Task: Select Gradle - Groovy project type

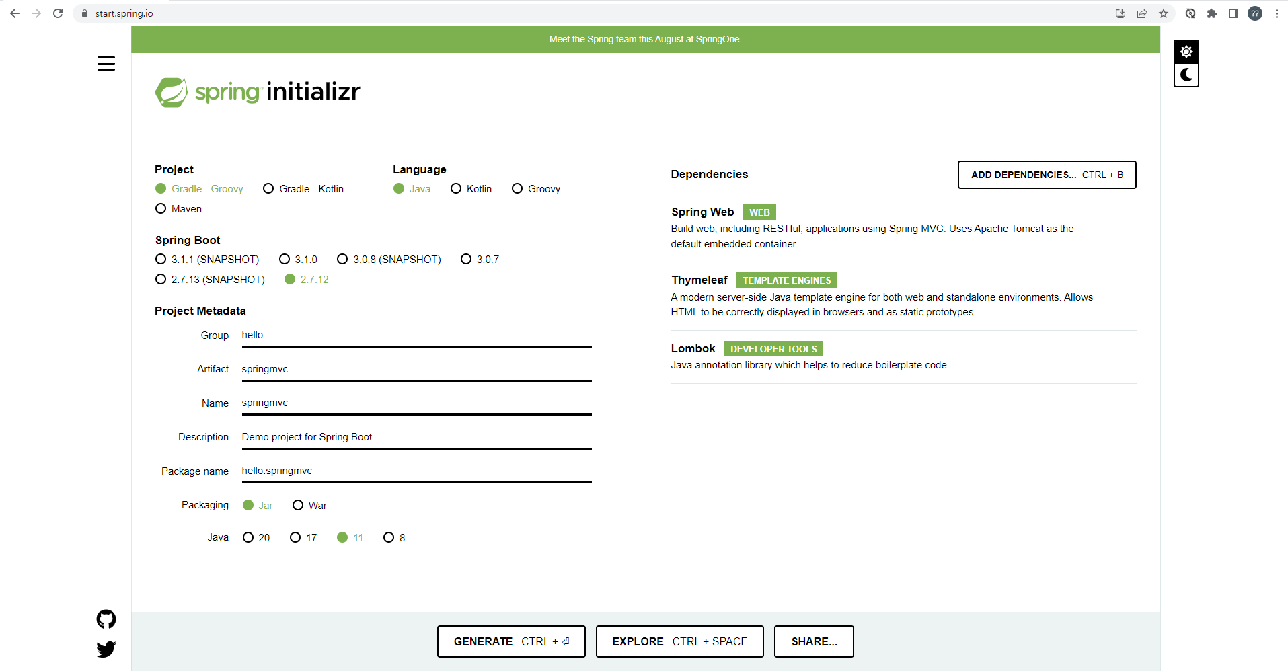Action: 199,189
